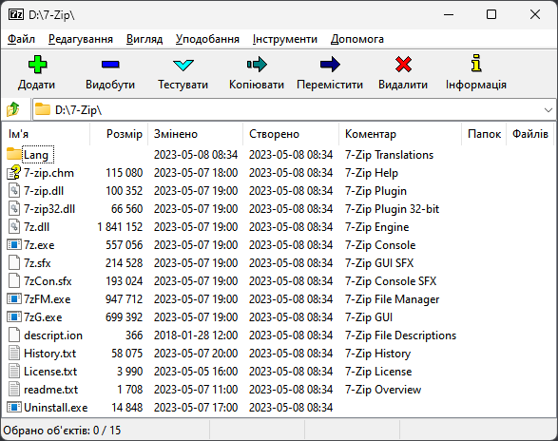Open the Інструменти menu
The width and height of the screenshot is (558, 441).
pyautogui.click(x=284, y=39)
